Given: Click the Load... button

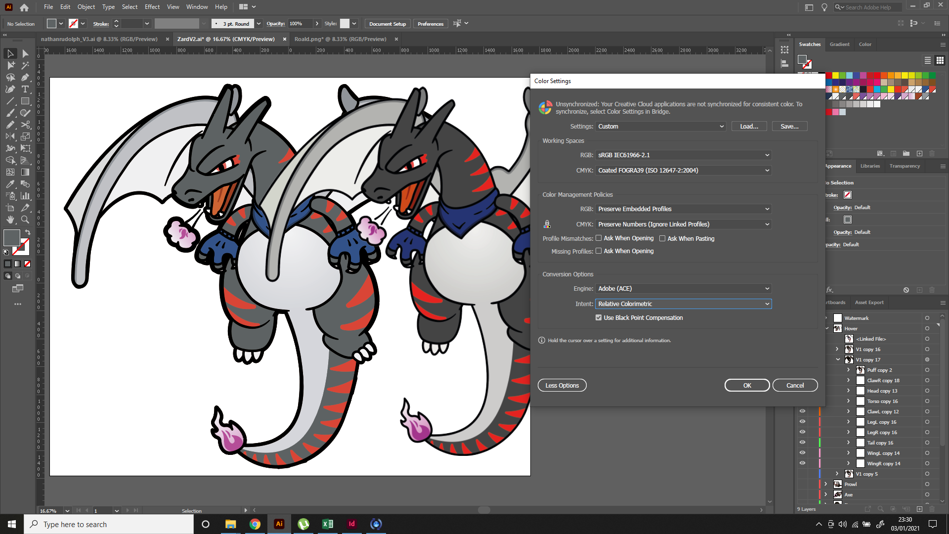Looking at the screenshot, I should point(749,127).
